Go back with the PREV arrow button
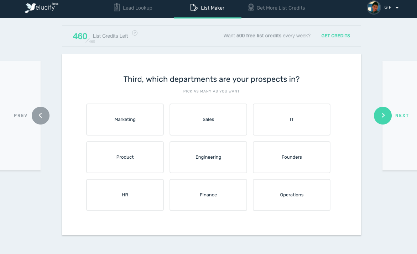The image size is (417, 254). click(x=41, y=116)
